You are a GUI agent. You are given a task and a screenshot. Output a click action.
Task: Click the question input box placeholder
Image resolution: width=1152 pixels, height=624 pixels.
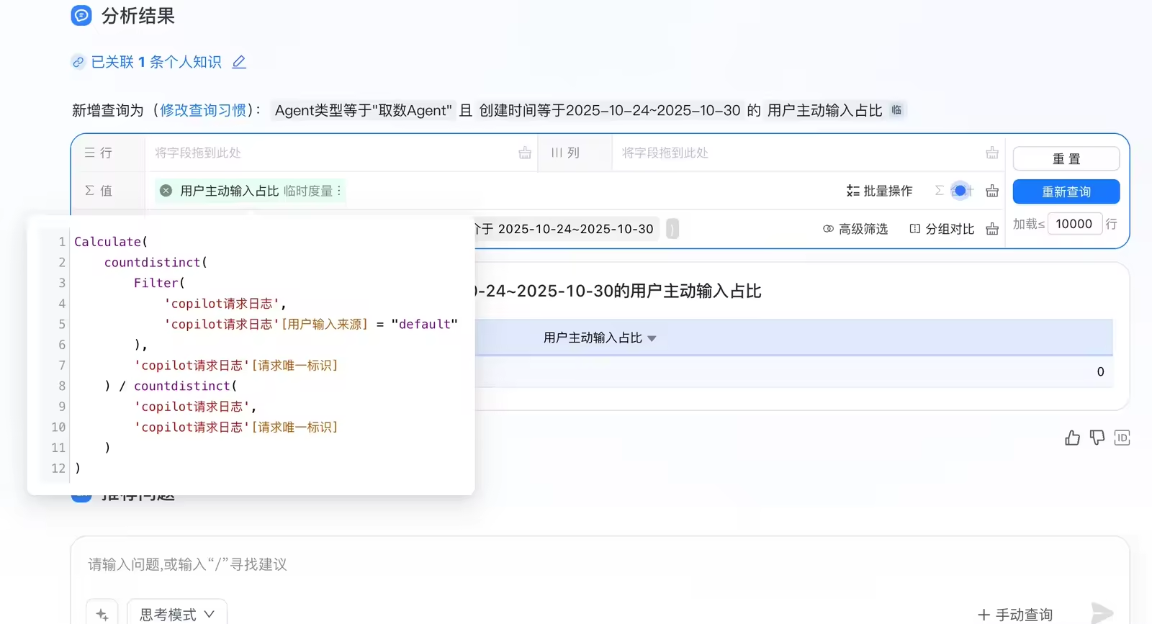click(x=187, y=564)
